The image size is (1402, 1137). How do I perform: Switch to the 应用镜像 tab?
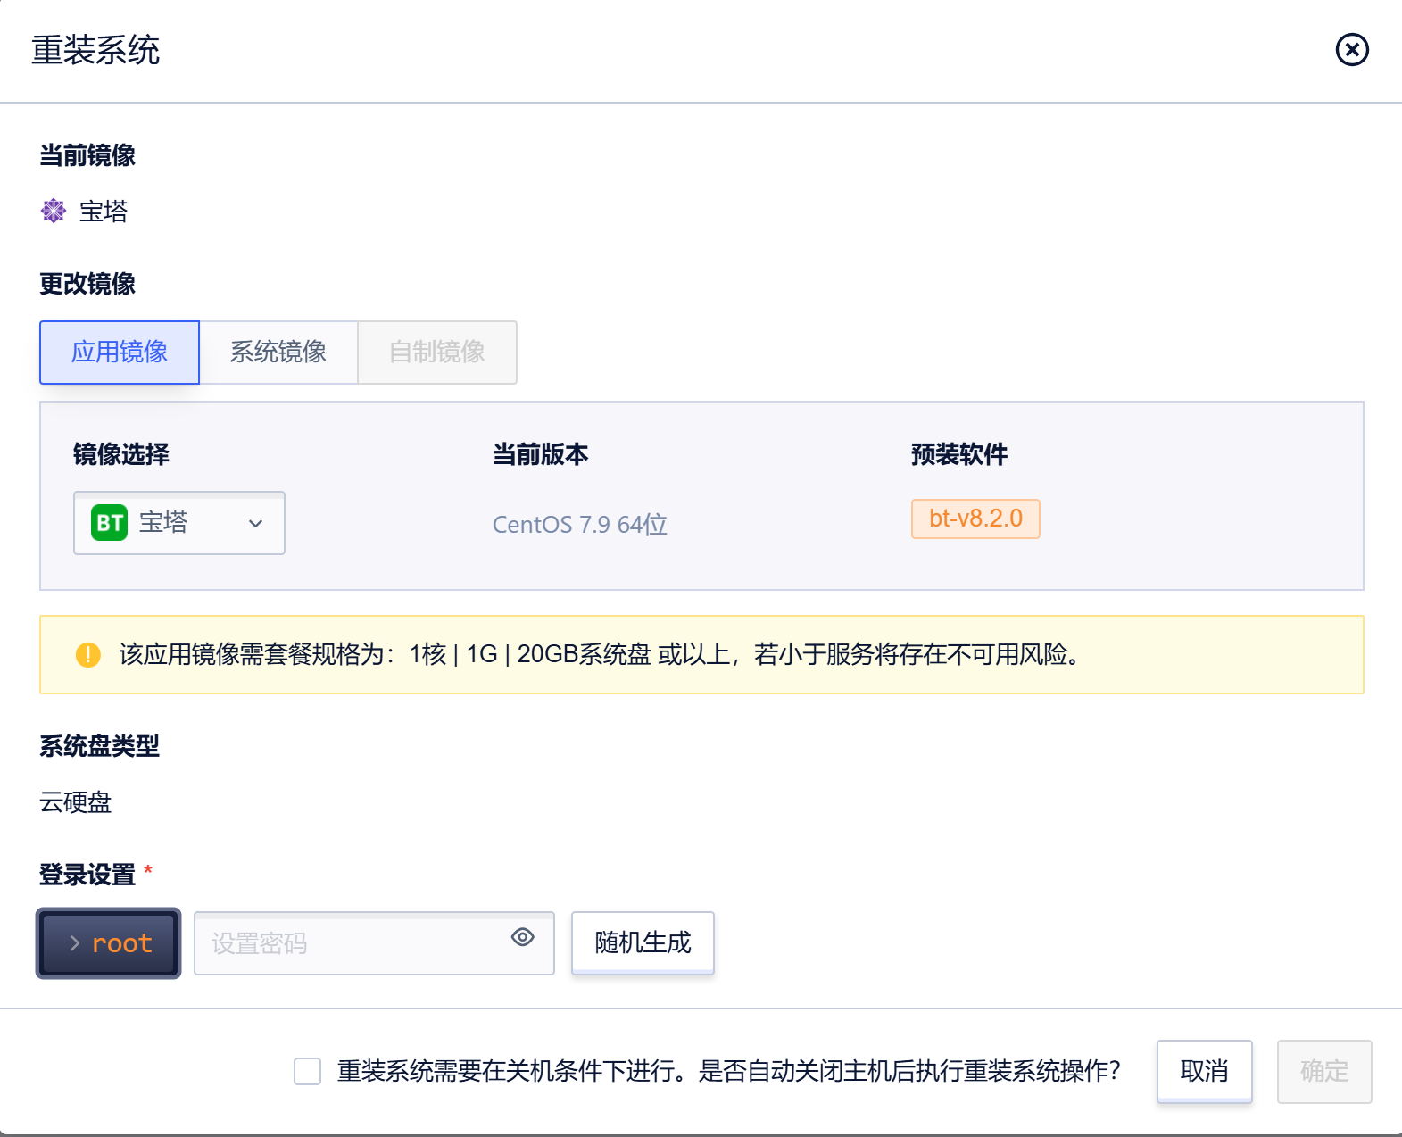tap(120, 353)
